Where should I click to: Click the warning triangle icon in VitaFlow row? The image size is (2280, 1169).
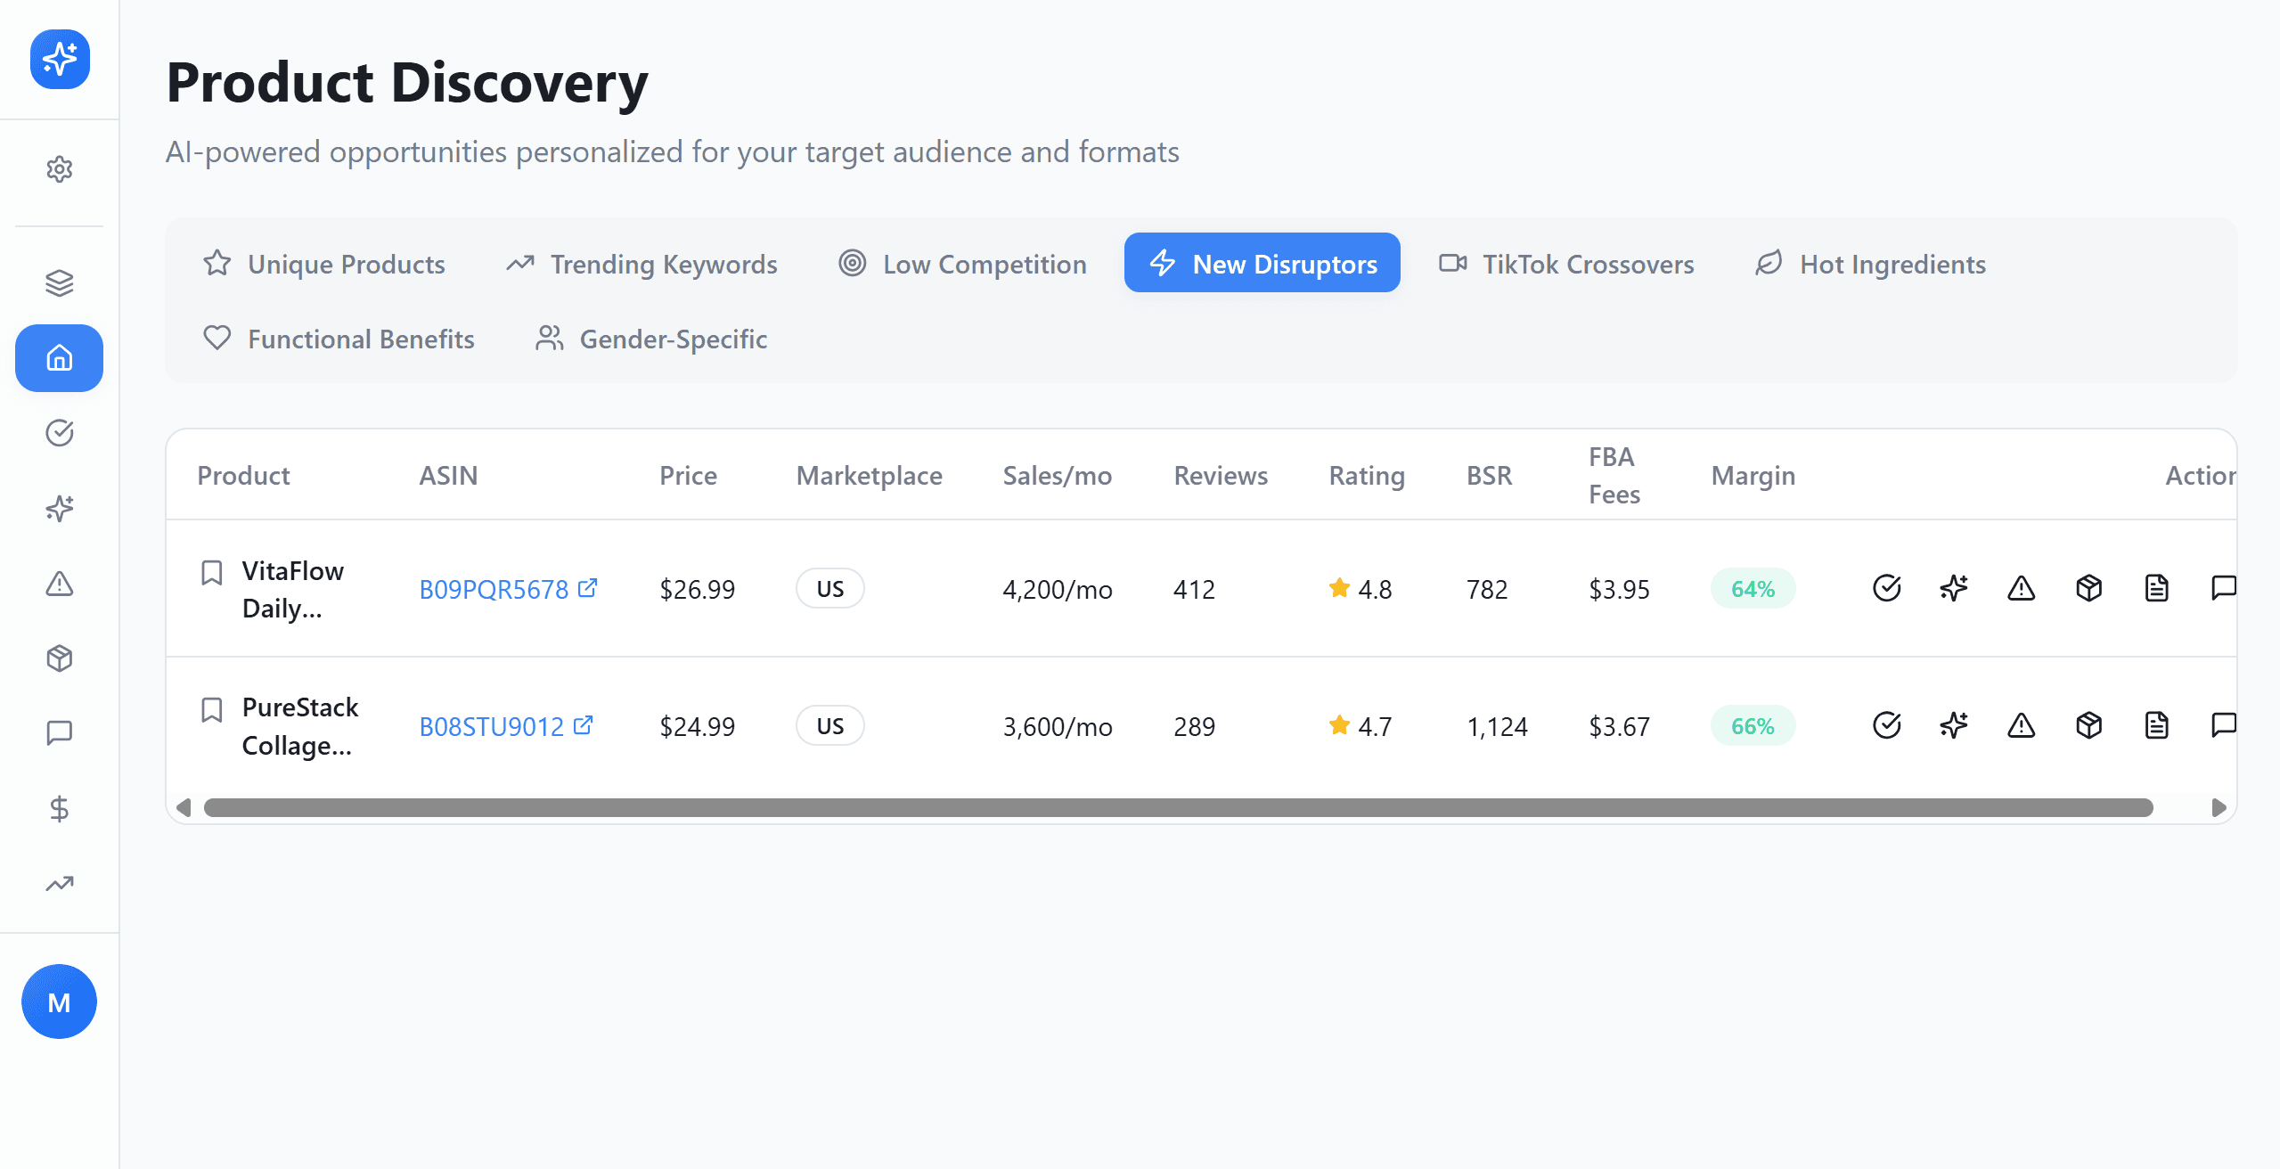pos(2021,588)
